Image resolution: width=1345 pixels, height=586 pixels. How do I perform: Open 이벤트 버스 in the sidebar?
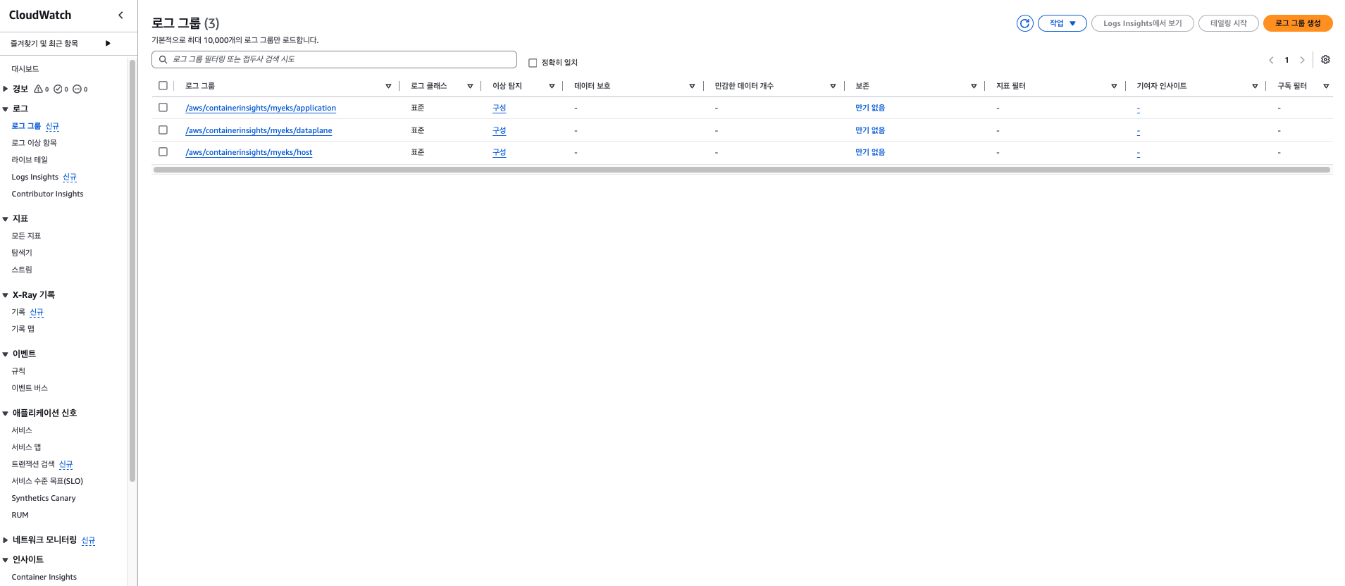(x=30, y=388)
